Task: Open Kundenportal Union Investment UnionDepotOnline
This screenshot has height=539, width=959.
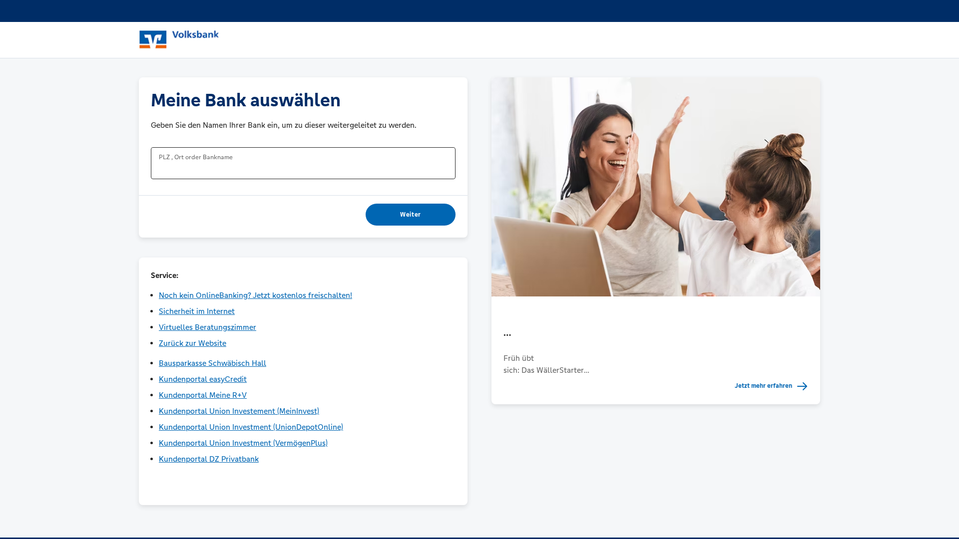Action: 251,427
